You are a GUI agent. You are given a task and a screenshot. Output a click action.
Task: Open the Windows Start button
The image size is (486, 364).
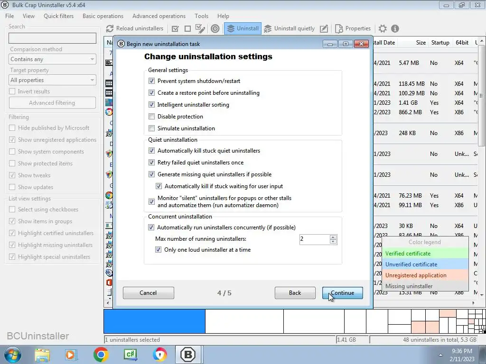(13, 355)
